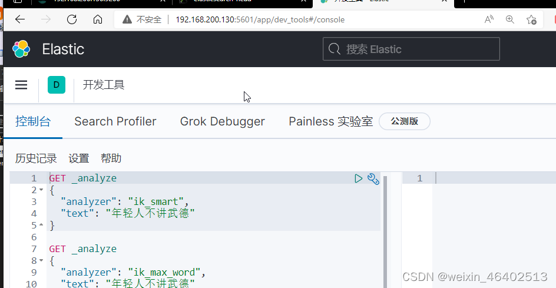
Task: Collapse the code block at line 8
Action: point(41,260)
